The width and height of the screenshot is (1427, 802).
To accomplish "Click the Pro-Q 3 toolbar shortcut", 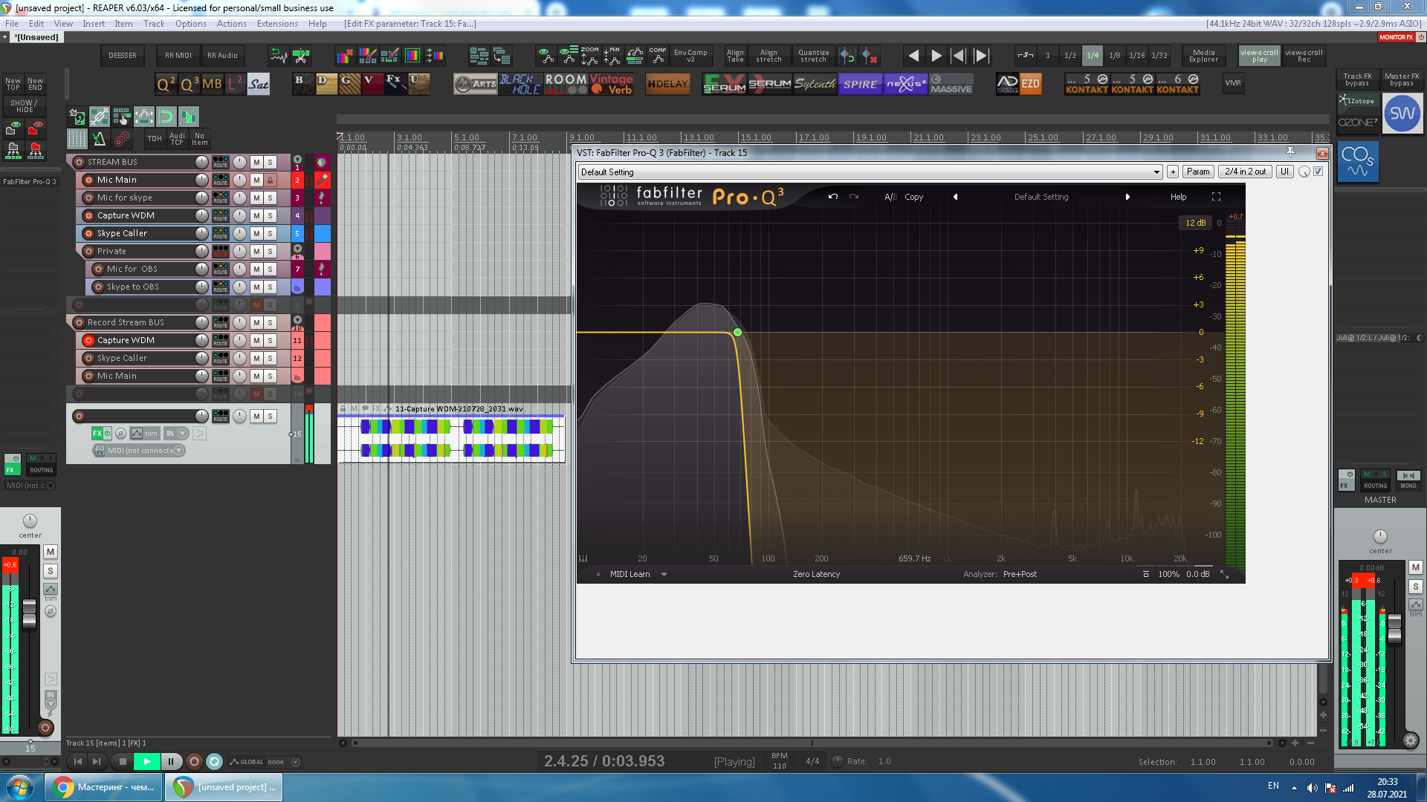I will 189,84.
